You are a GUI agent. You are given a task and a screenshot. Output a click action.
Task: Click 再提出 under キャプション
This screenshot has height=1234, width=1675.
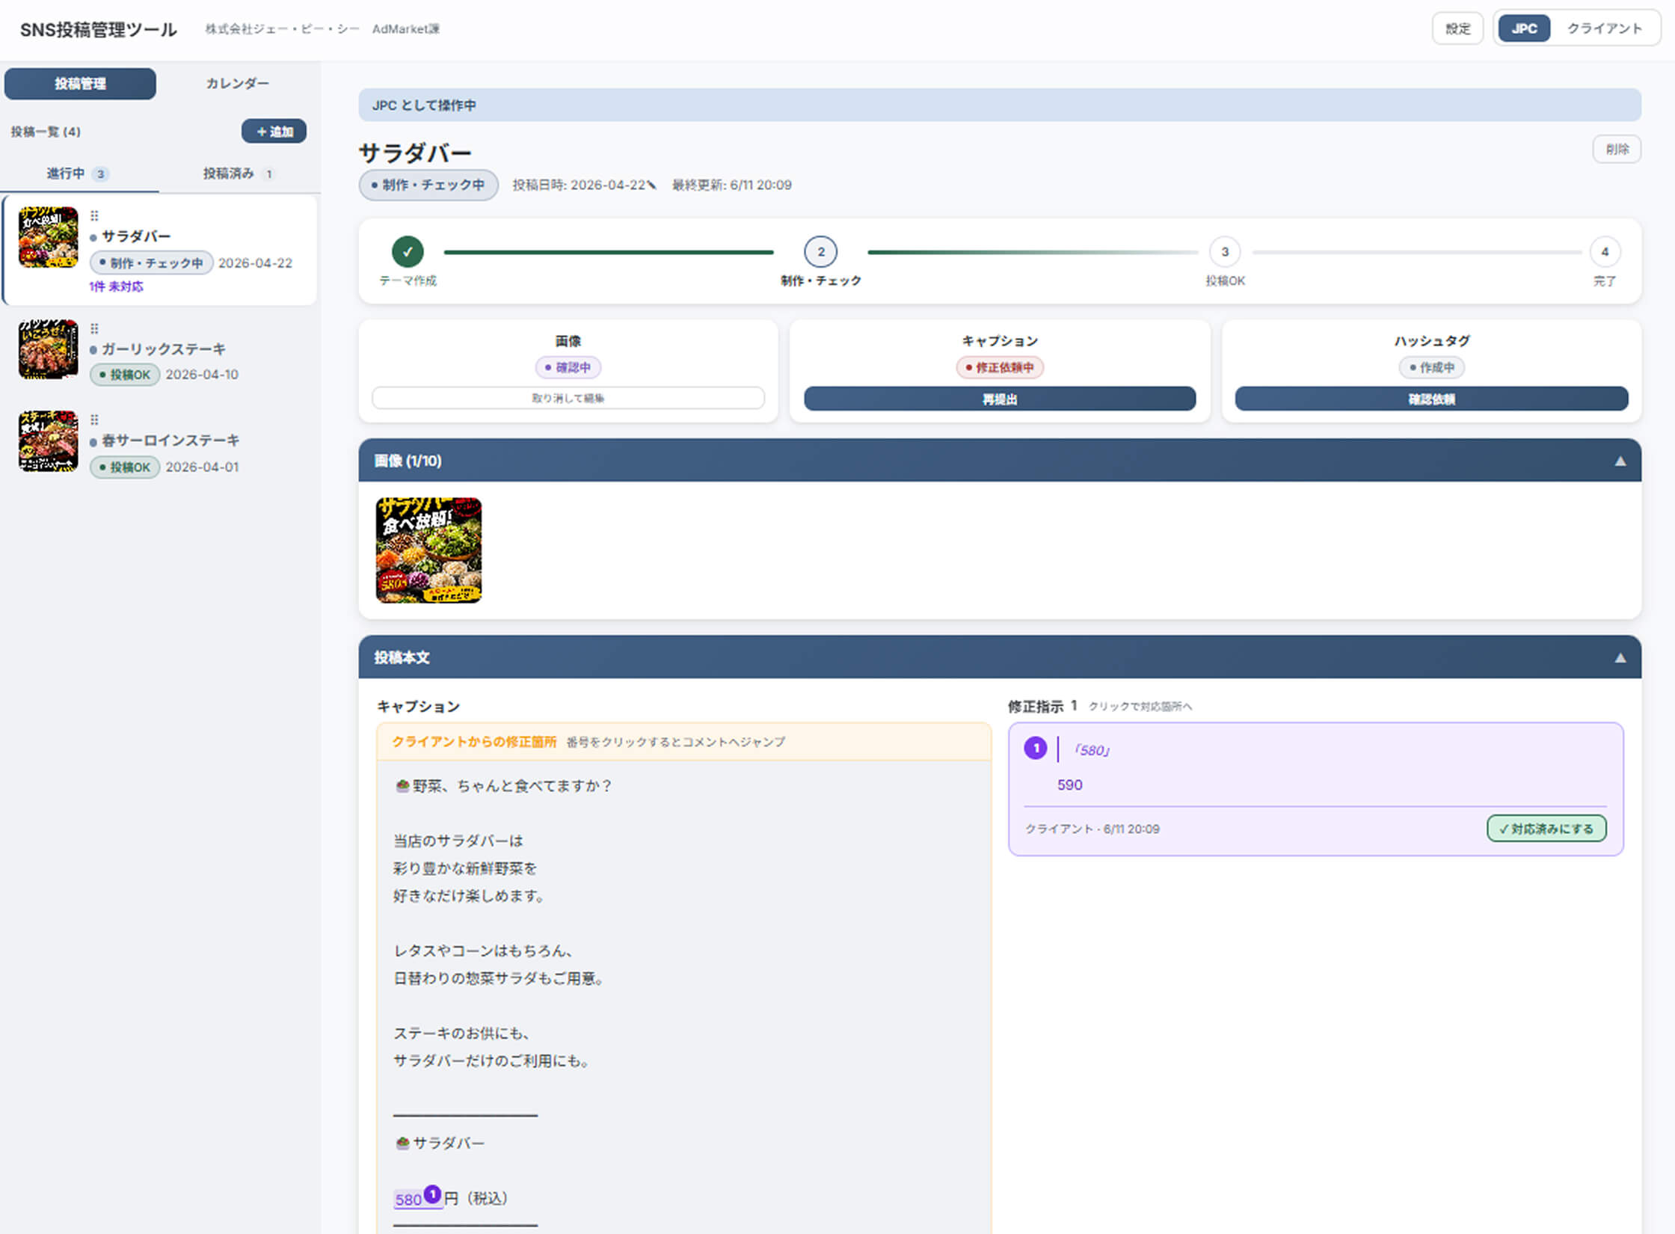[x=1000, y=399]
